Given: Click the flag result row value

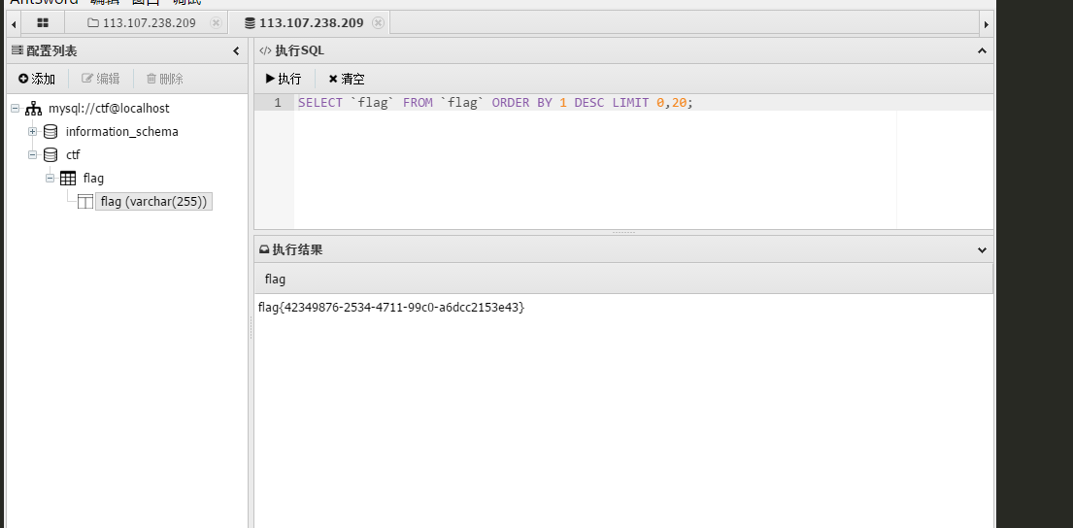Looking at the screenshot, I should click(x=390, y=307).
